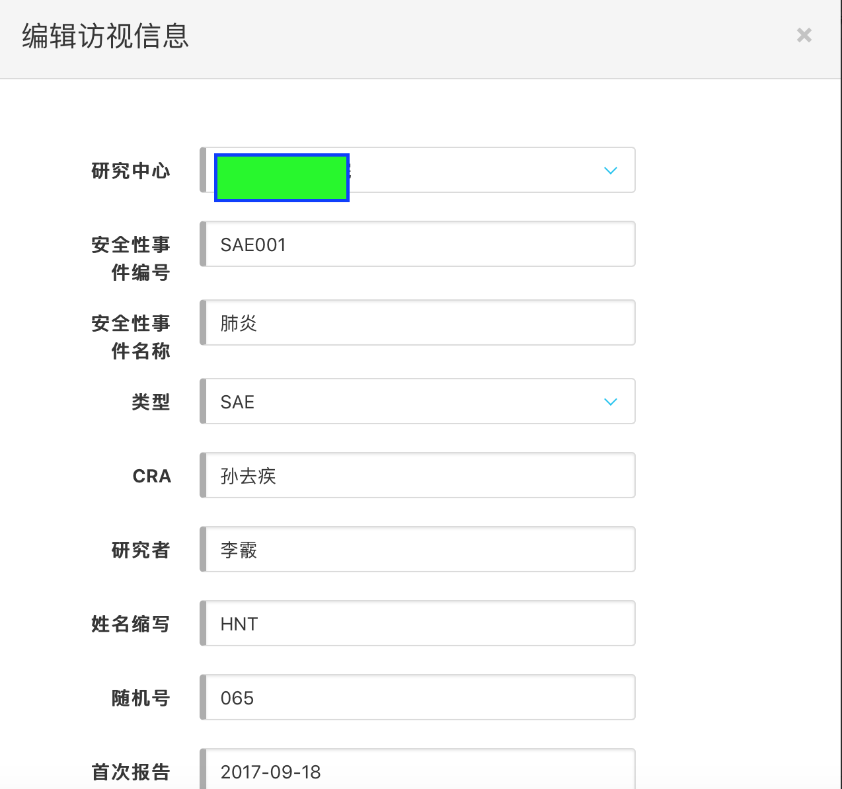Click the chevron arrow in 研究中心 field

point(610,170)
